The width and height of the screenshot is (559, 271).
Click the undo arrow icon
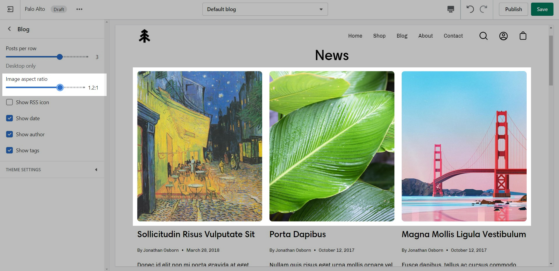[470, 9]
